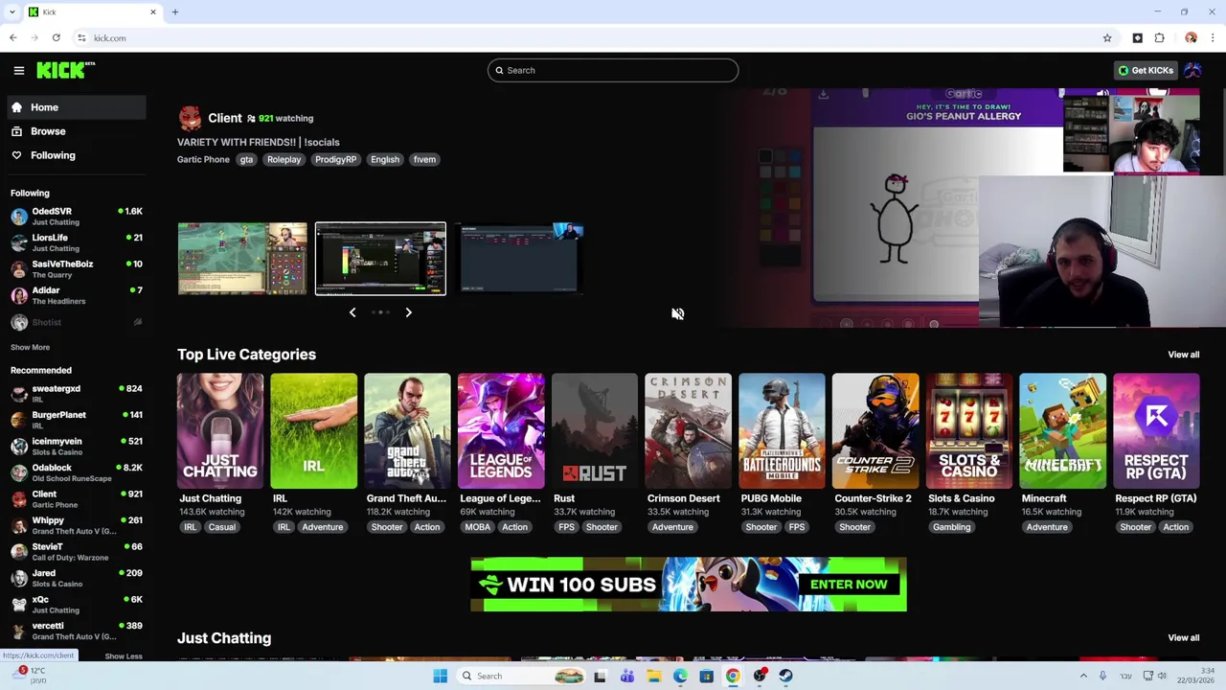Open Respect RP (GTA) category card
The image size is (1226, 690).
coord(1156,431)
